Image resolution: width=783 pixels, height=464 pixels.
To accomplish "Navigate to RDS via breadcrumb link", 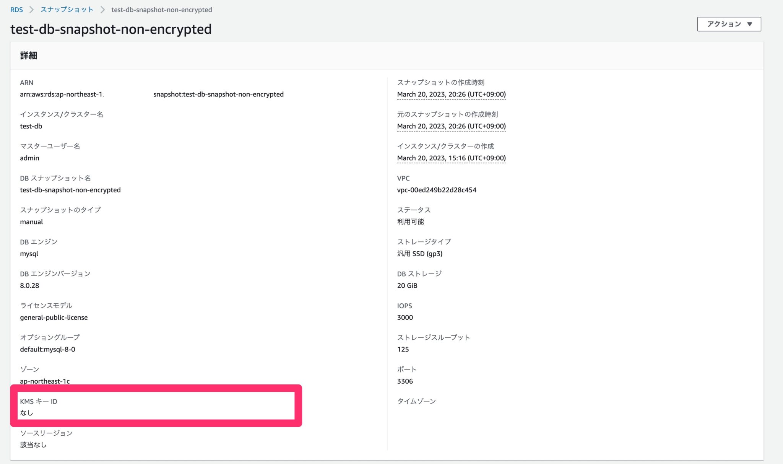I will tap(16, 10).
